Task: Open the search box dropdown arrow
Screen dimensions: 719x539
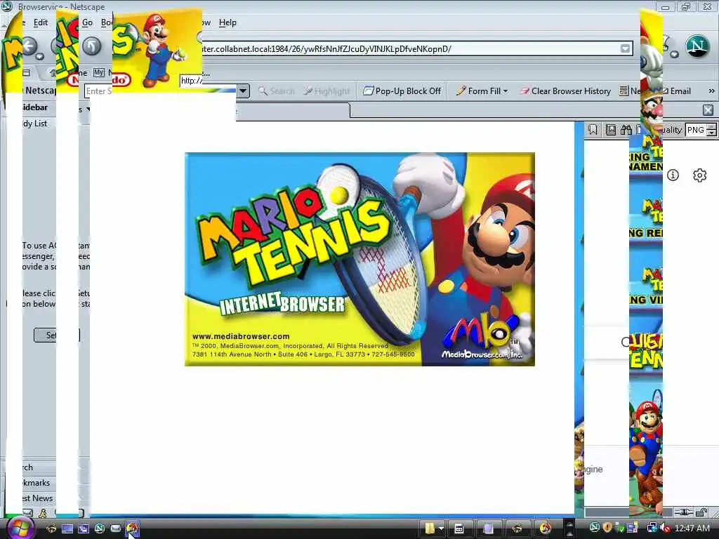Action: pos(243,91)
